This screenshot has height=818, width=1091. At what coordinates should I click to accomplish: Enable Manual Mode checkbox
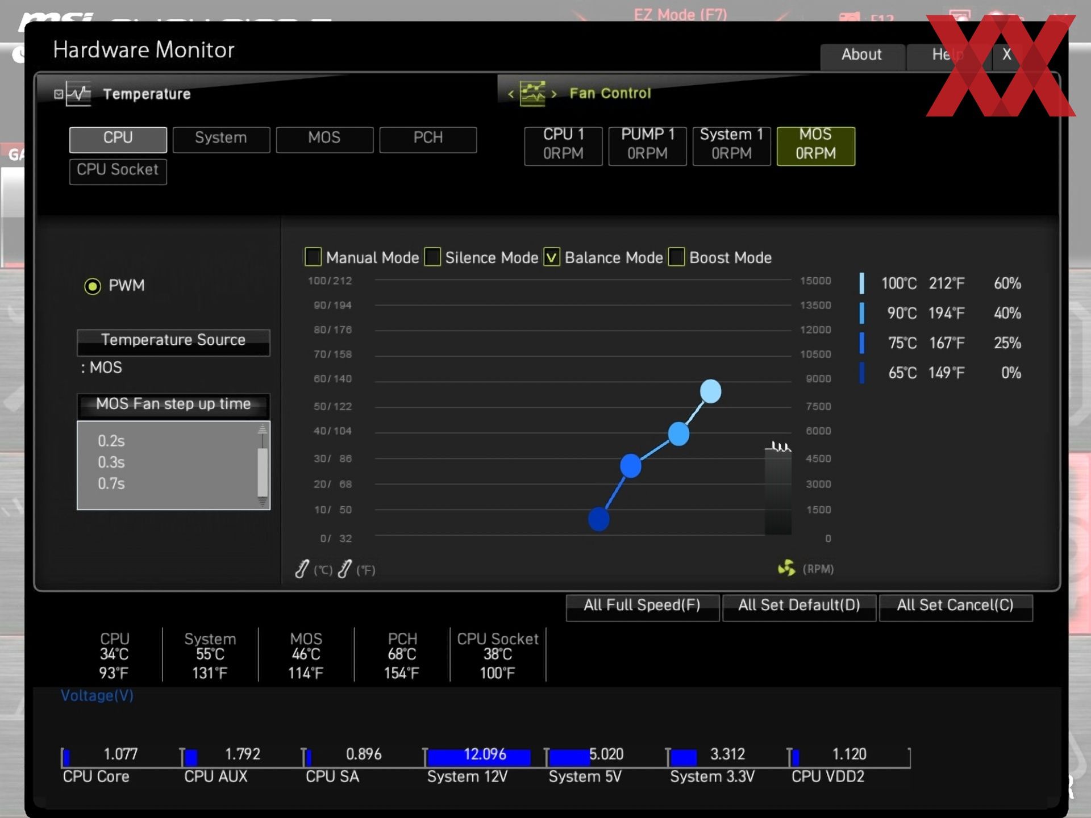pos(313,257)
